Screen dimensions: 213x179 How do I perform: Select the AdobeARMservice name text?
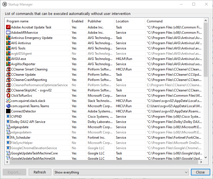coord(25,33)
